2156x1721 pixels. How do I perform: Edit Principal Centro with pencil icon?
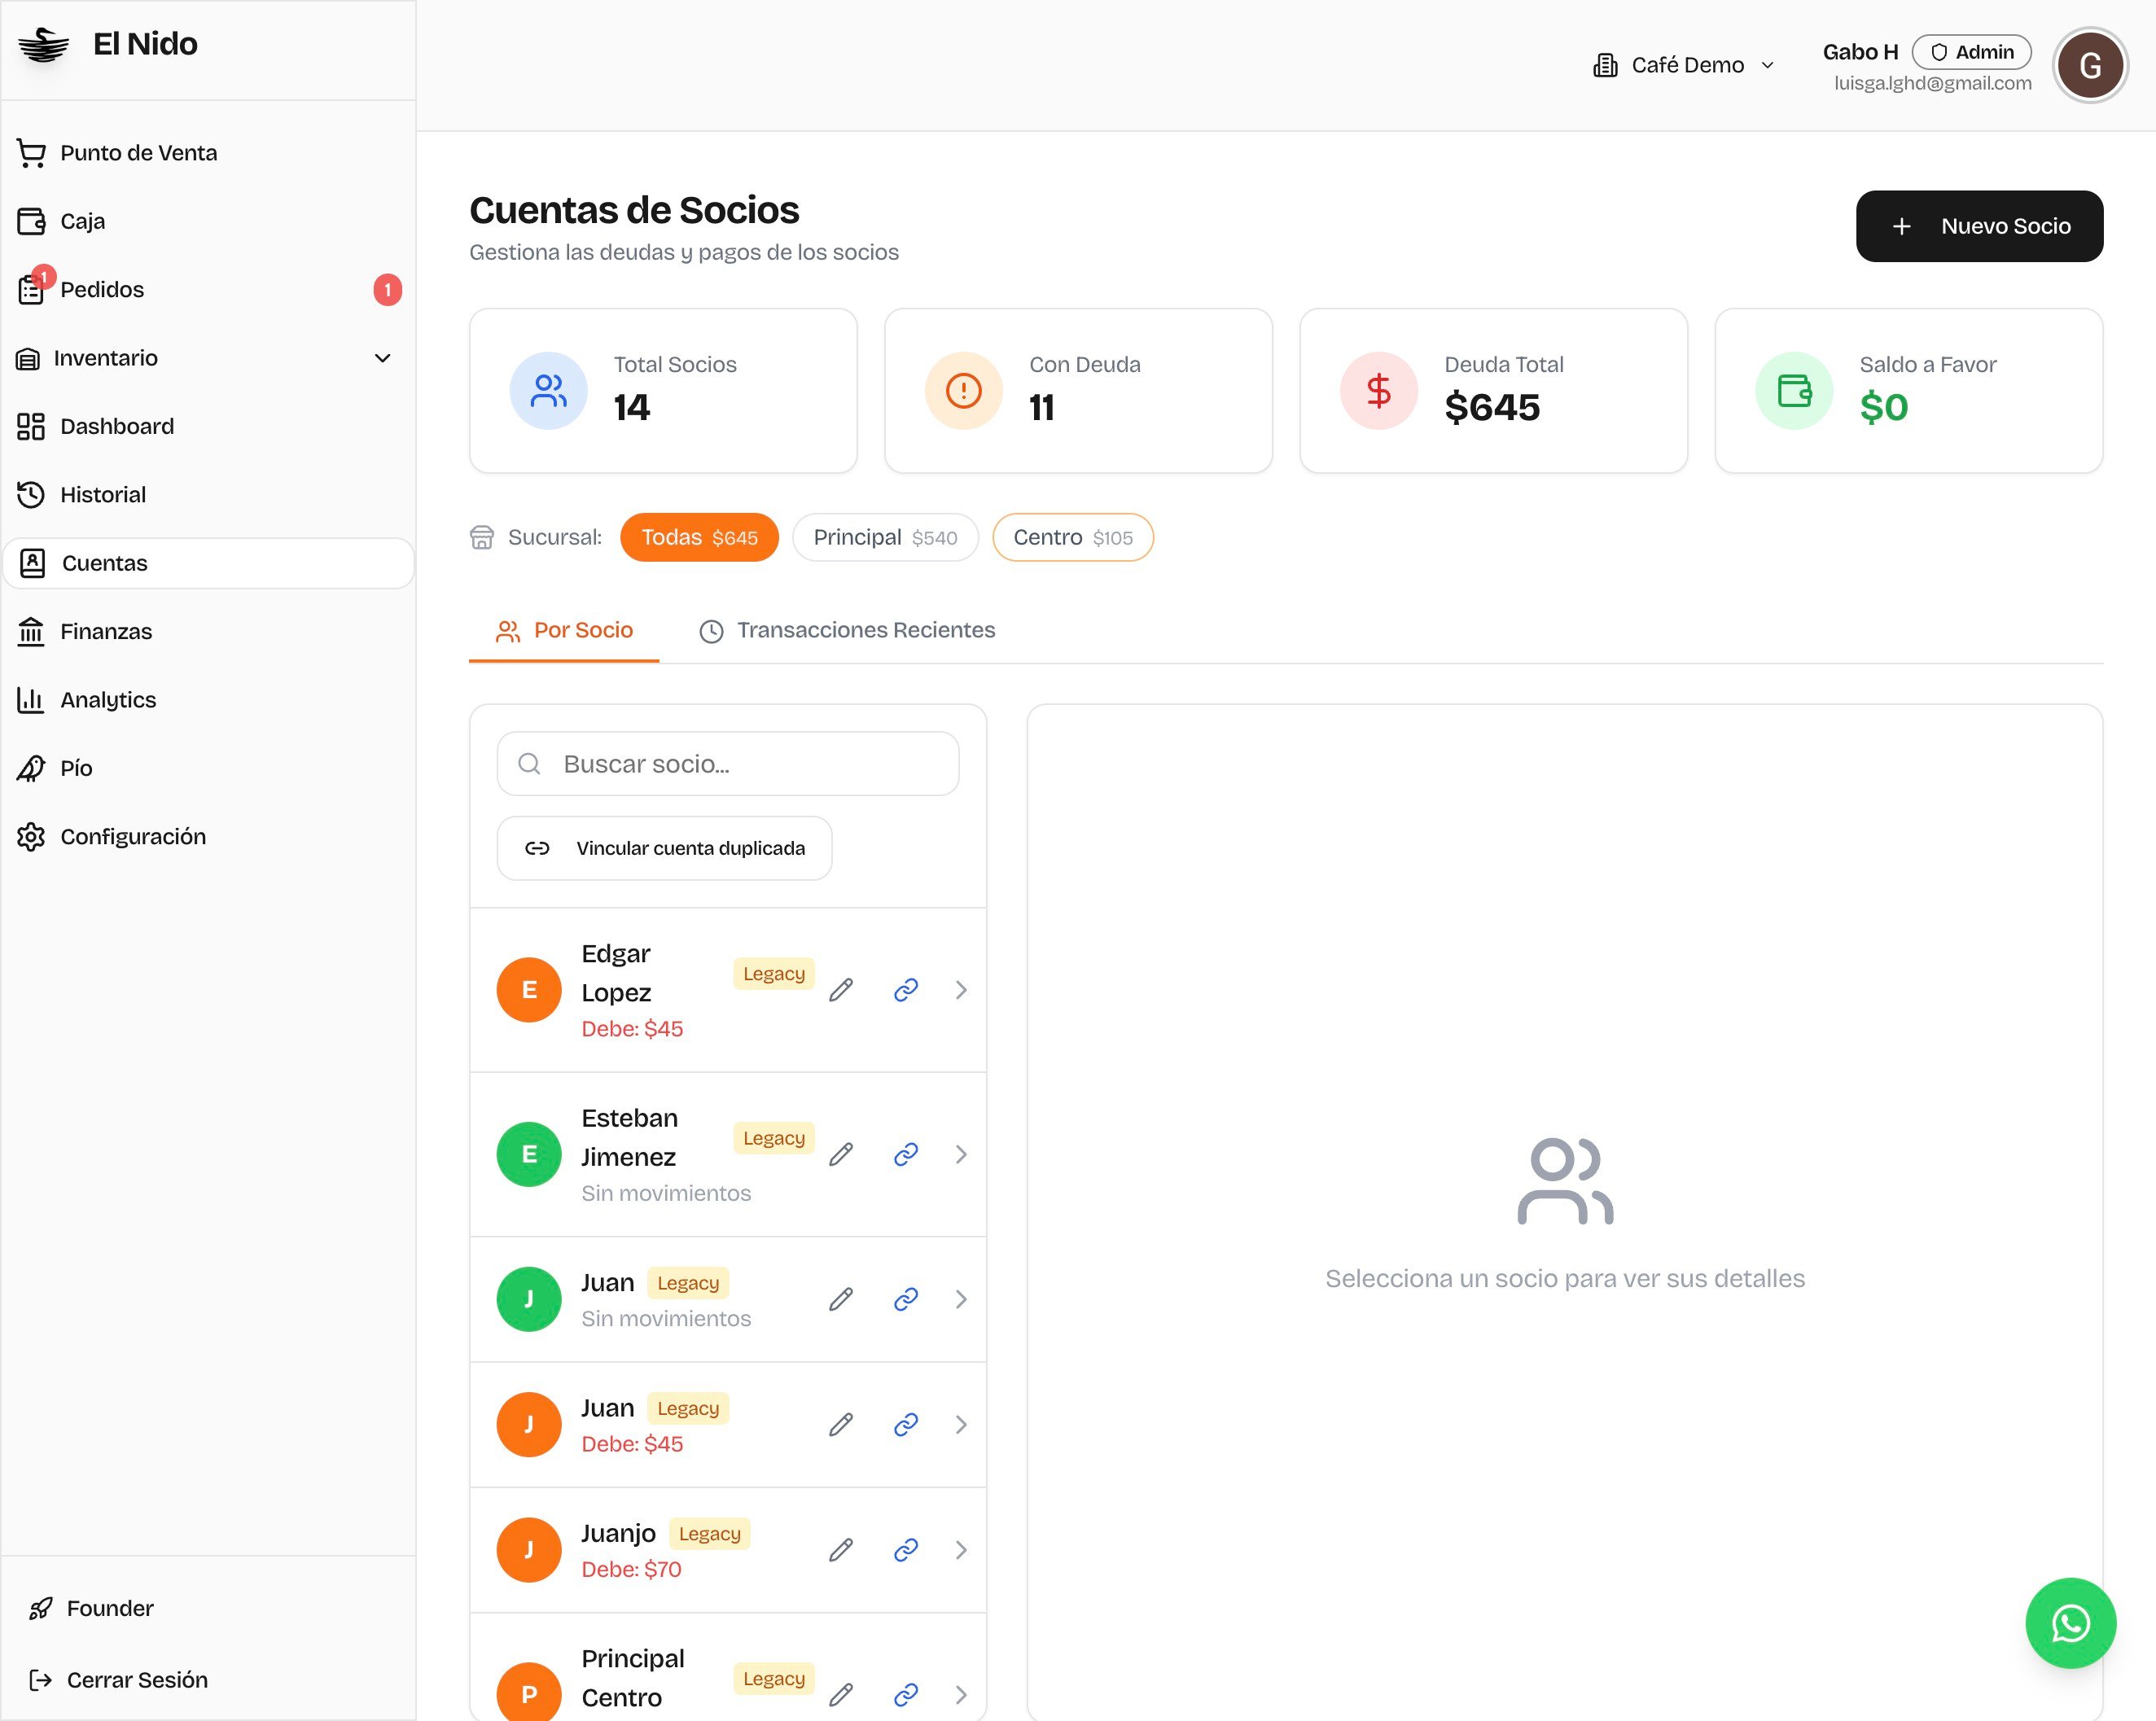(x=841, y=1694)
